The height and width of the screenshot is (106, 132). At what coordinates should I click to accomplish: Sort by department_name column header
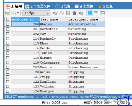86,19
